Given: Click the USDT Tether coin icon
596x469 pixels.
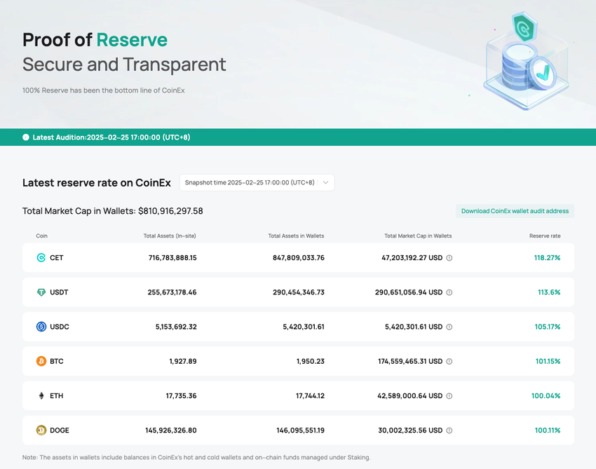Looking at the screenshot, I should 41,292.
